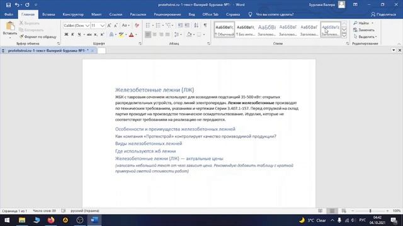This screenshot has width=403, height=226.
Task: Select the protehstroi.ru document tab
Action: point(48,51)
